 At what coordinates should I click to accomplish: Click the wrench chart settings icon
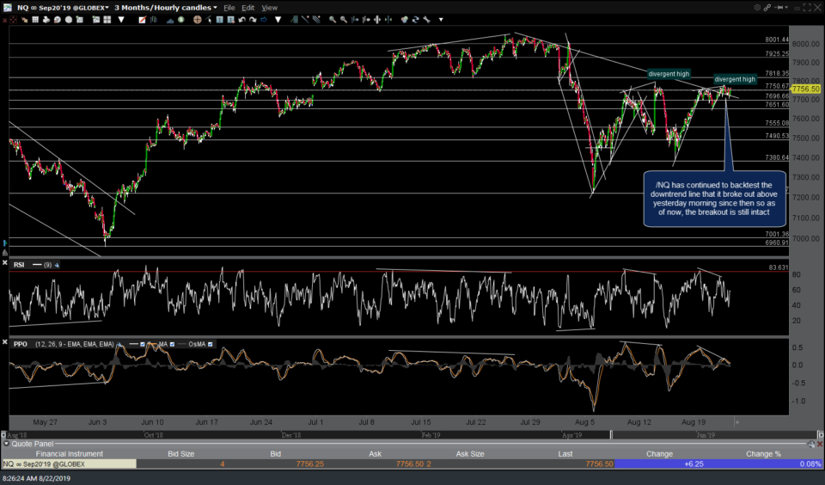[427, 20]
